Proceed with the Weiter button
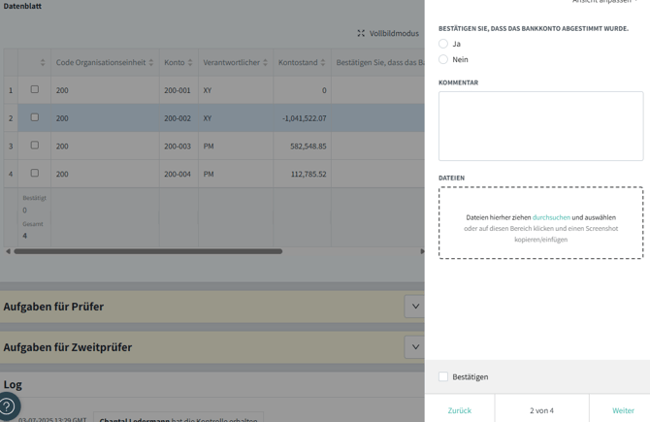650x422 pixels. [623, 410]
